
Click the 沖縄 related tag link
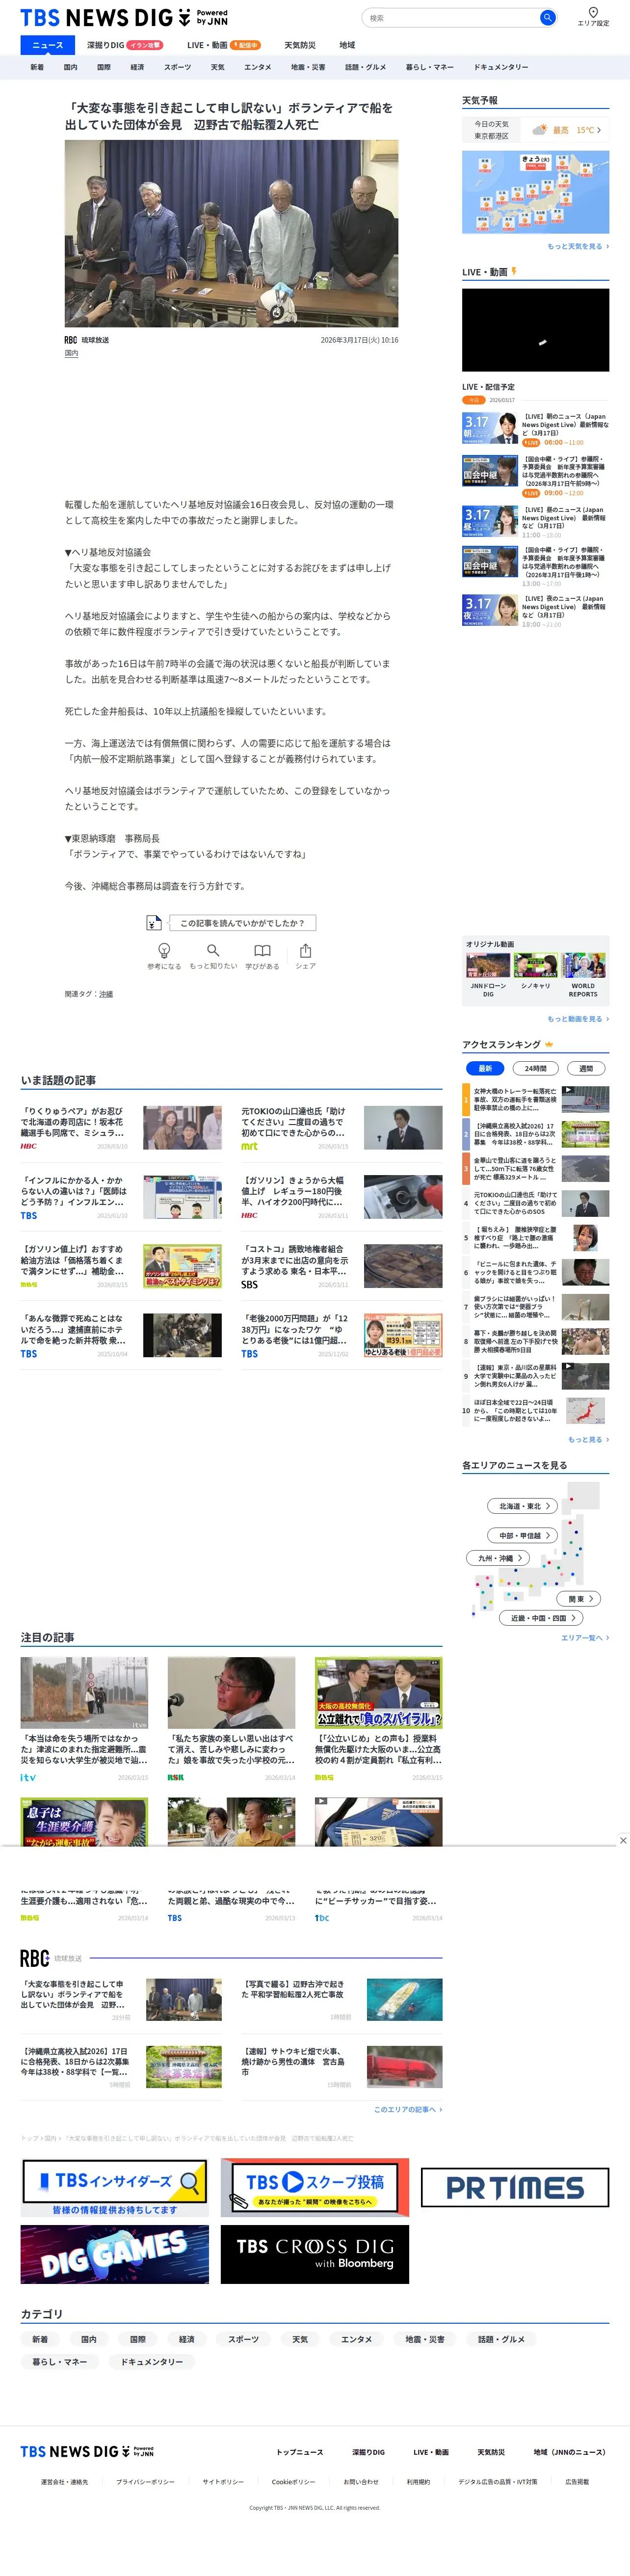[106, 994]
